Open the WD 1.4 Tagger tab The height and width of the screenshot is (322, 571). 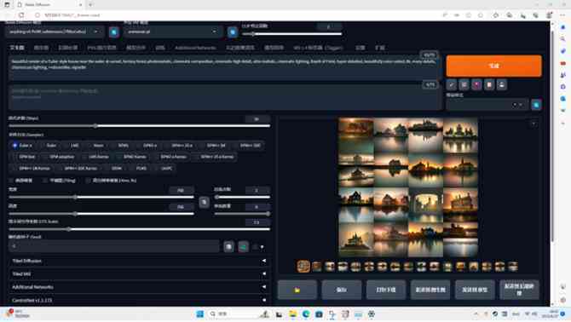pyautogui.click(x=318, y=48)
